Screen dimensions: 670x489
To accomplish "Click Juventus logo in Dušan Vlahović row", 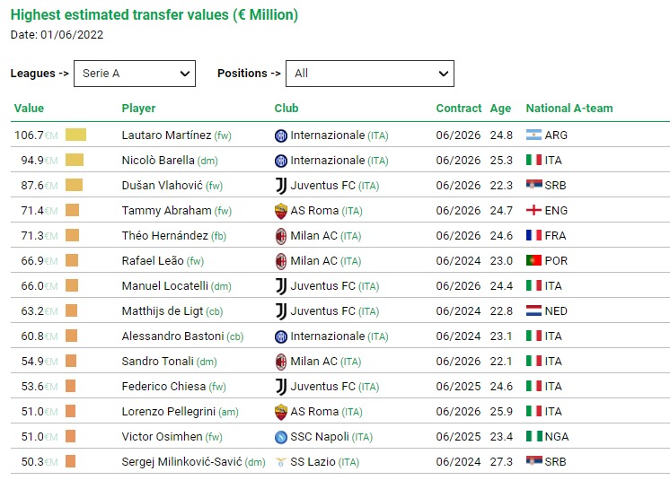I will point(281,186).
